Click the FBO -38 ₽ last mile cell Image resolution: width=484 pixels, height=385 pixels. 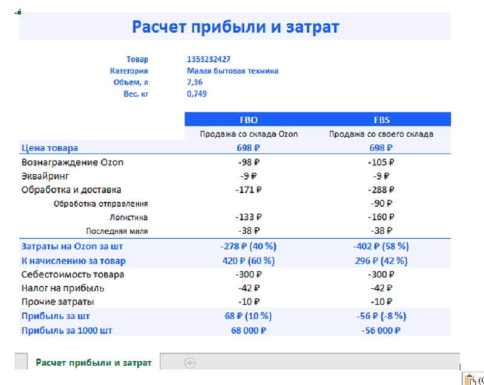point(249,231)
